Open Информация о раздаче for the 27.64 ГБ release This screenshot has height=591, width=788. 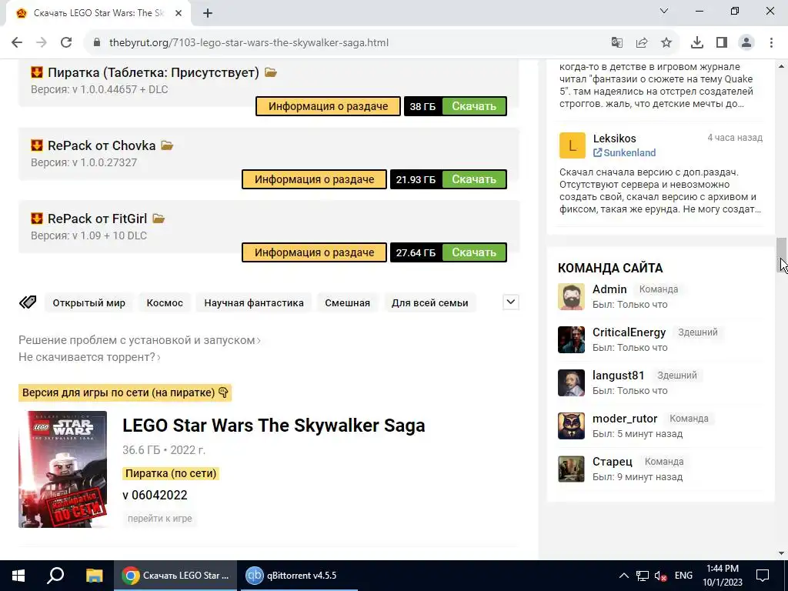click(314, 252)
